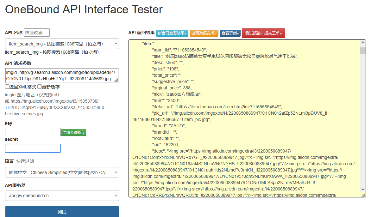Click the "num_iid": "711656854549" line

point(179,50)
